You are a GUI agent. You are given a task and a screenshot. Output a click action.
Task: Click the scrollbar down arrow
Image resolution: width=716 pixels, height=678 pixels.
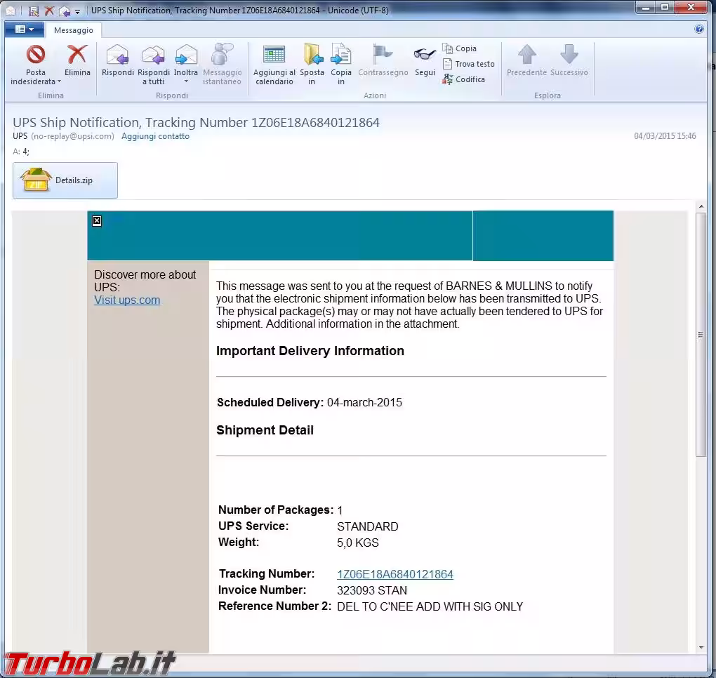(x=701, y=648)
